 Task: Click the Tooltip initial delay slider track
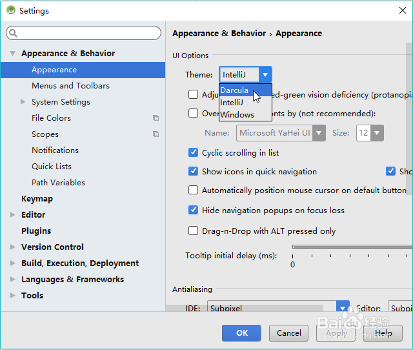(x=352, y=246)
